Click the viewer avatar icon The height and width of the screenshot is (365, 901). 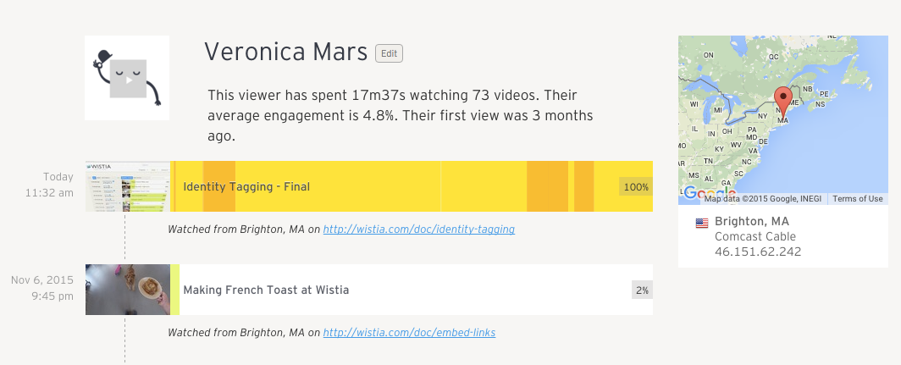click(127, 78)
